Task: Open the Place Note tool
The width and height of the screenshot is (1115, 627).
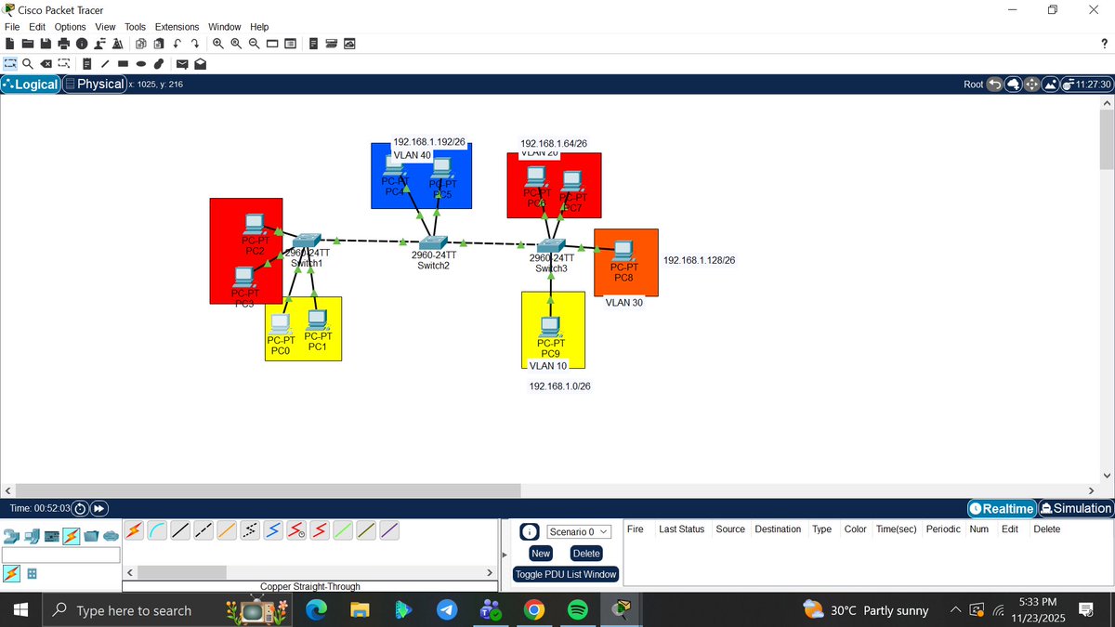Action: click(86, 63)
